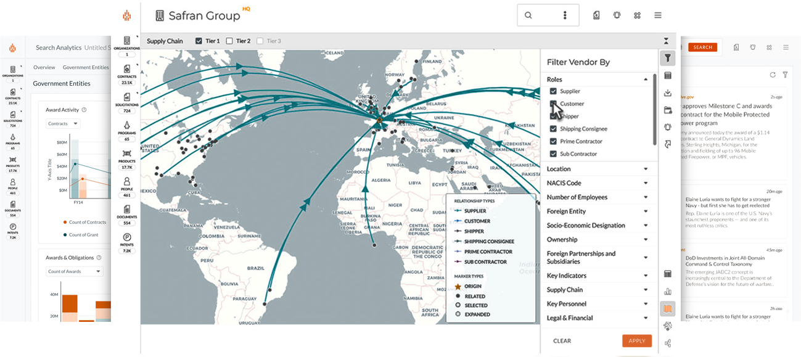
Task: Expand the Key Personnel filter section
Action: pyautogui.click(x=646, y=304)
